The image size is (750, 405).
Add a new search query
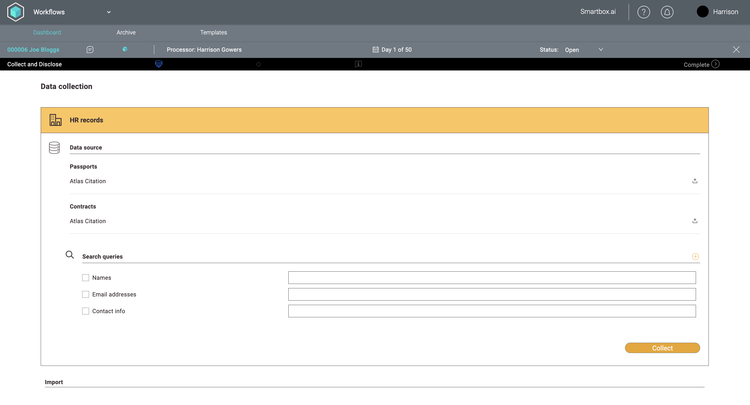click(x=695, y=257)
